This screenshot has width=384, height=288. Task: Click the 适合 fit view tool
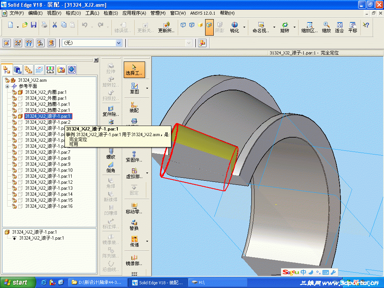pyautogui.click(x=339, y=27)
